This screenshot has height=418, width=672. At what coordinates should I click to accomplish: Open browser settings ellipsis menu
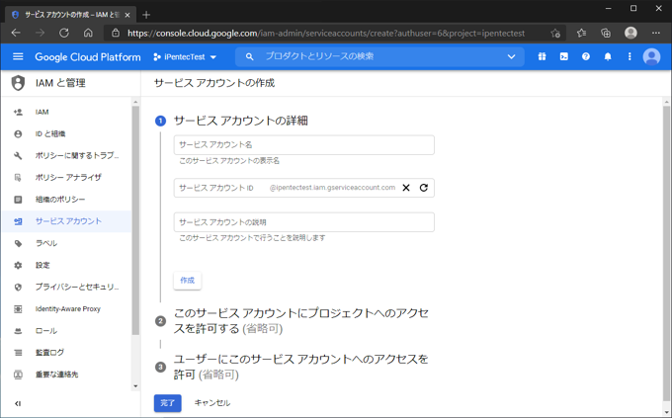tap(656, 33)
